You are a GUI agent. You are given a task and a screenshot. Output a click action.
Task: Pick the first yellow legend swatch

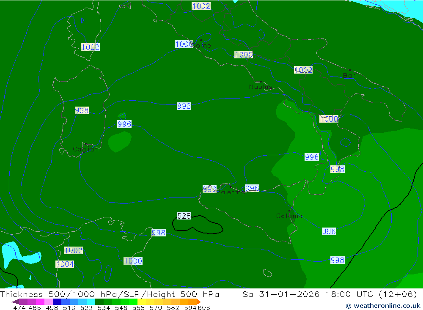click(142, 302)
